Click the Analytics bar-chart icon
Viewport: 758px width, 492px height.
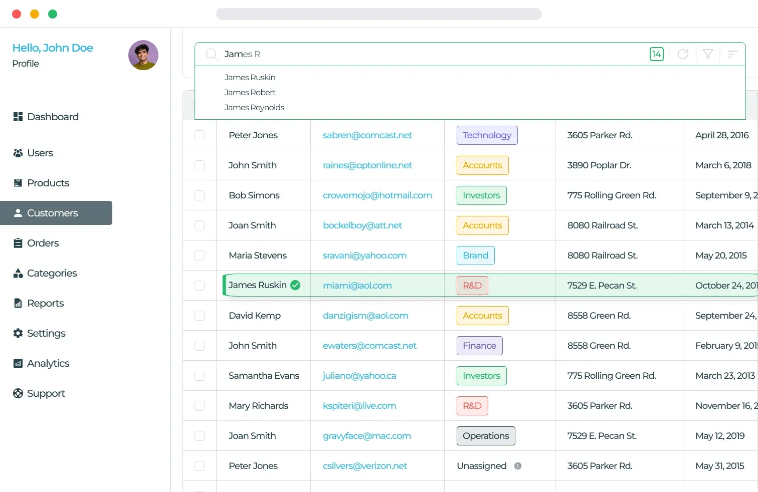pyautogui.click(x=18, y=363)
